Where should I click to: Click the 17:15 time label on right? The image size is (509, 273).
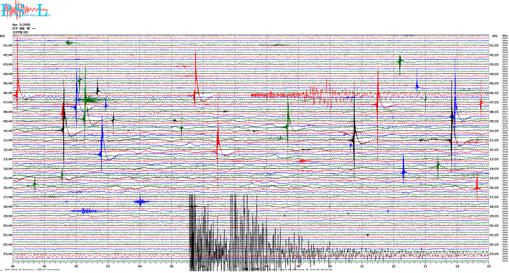coord(494,197)
